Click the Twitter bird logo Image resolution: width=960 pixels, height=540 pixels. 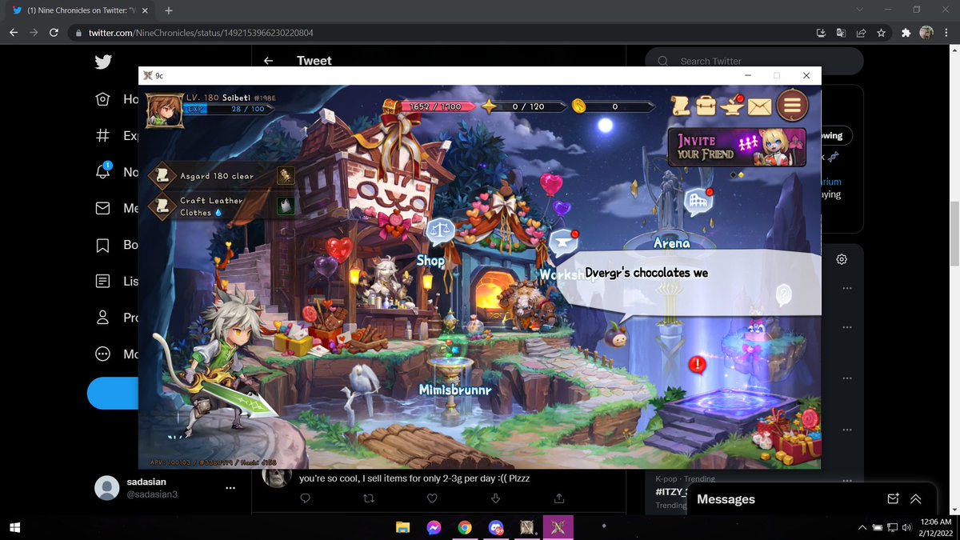[x=102, y=62]
